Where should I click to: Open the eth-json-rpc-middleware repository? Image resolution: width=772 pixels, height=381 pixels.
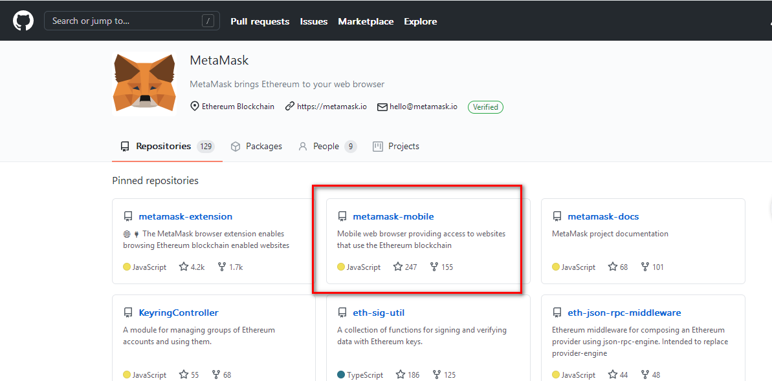[x=624, y=313]
